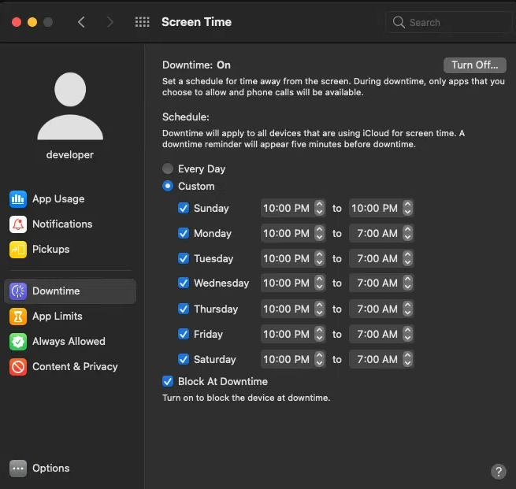Go back with the left chevron button
Screen dimensions: 516x489
pyautogui.click(x=81, y=22)
